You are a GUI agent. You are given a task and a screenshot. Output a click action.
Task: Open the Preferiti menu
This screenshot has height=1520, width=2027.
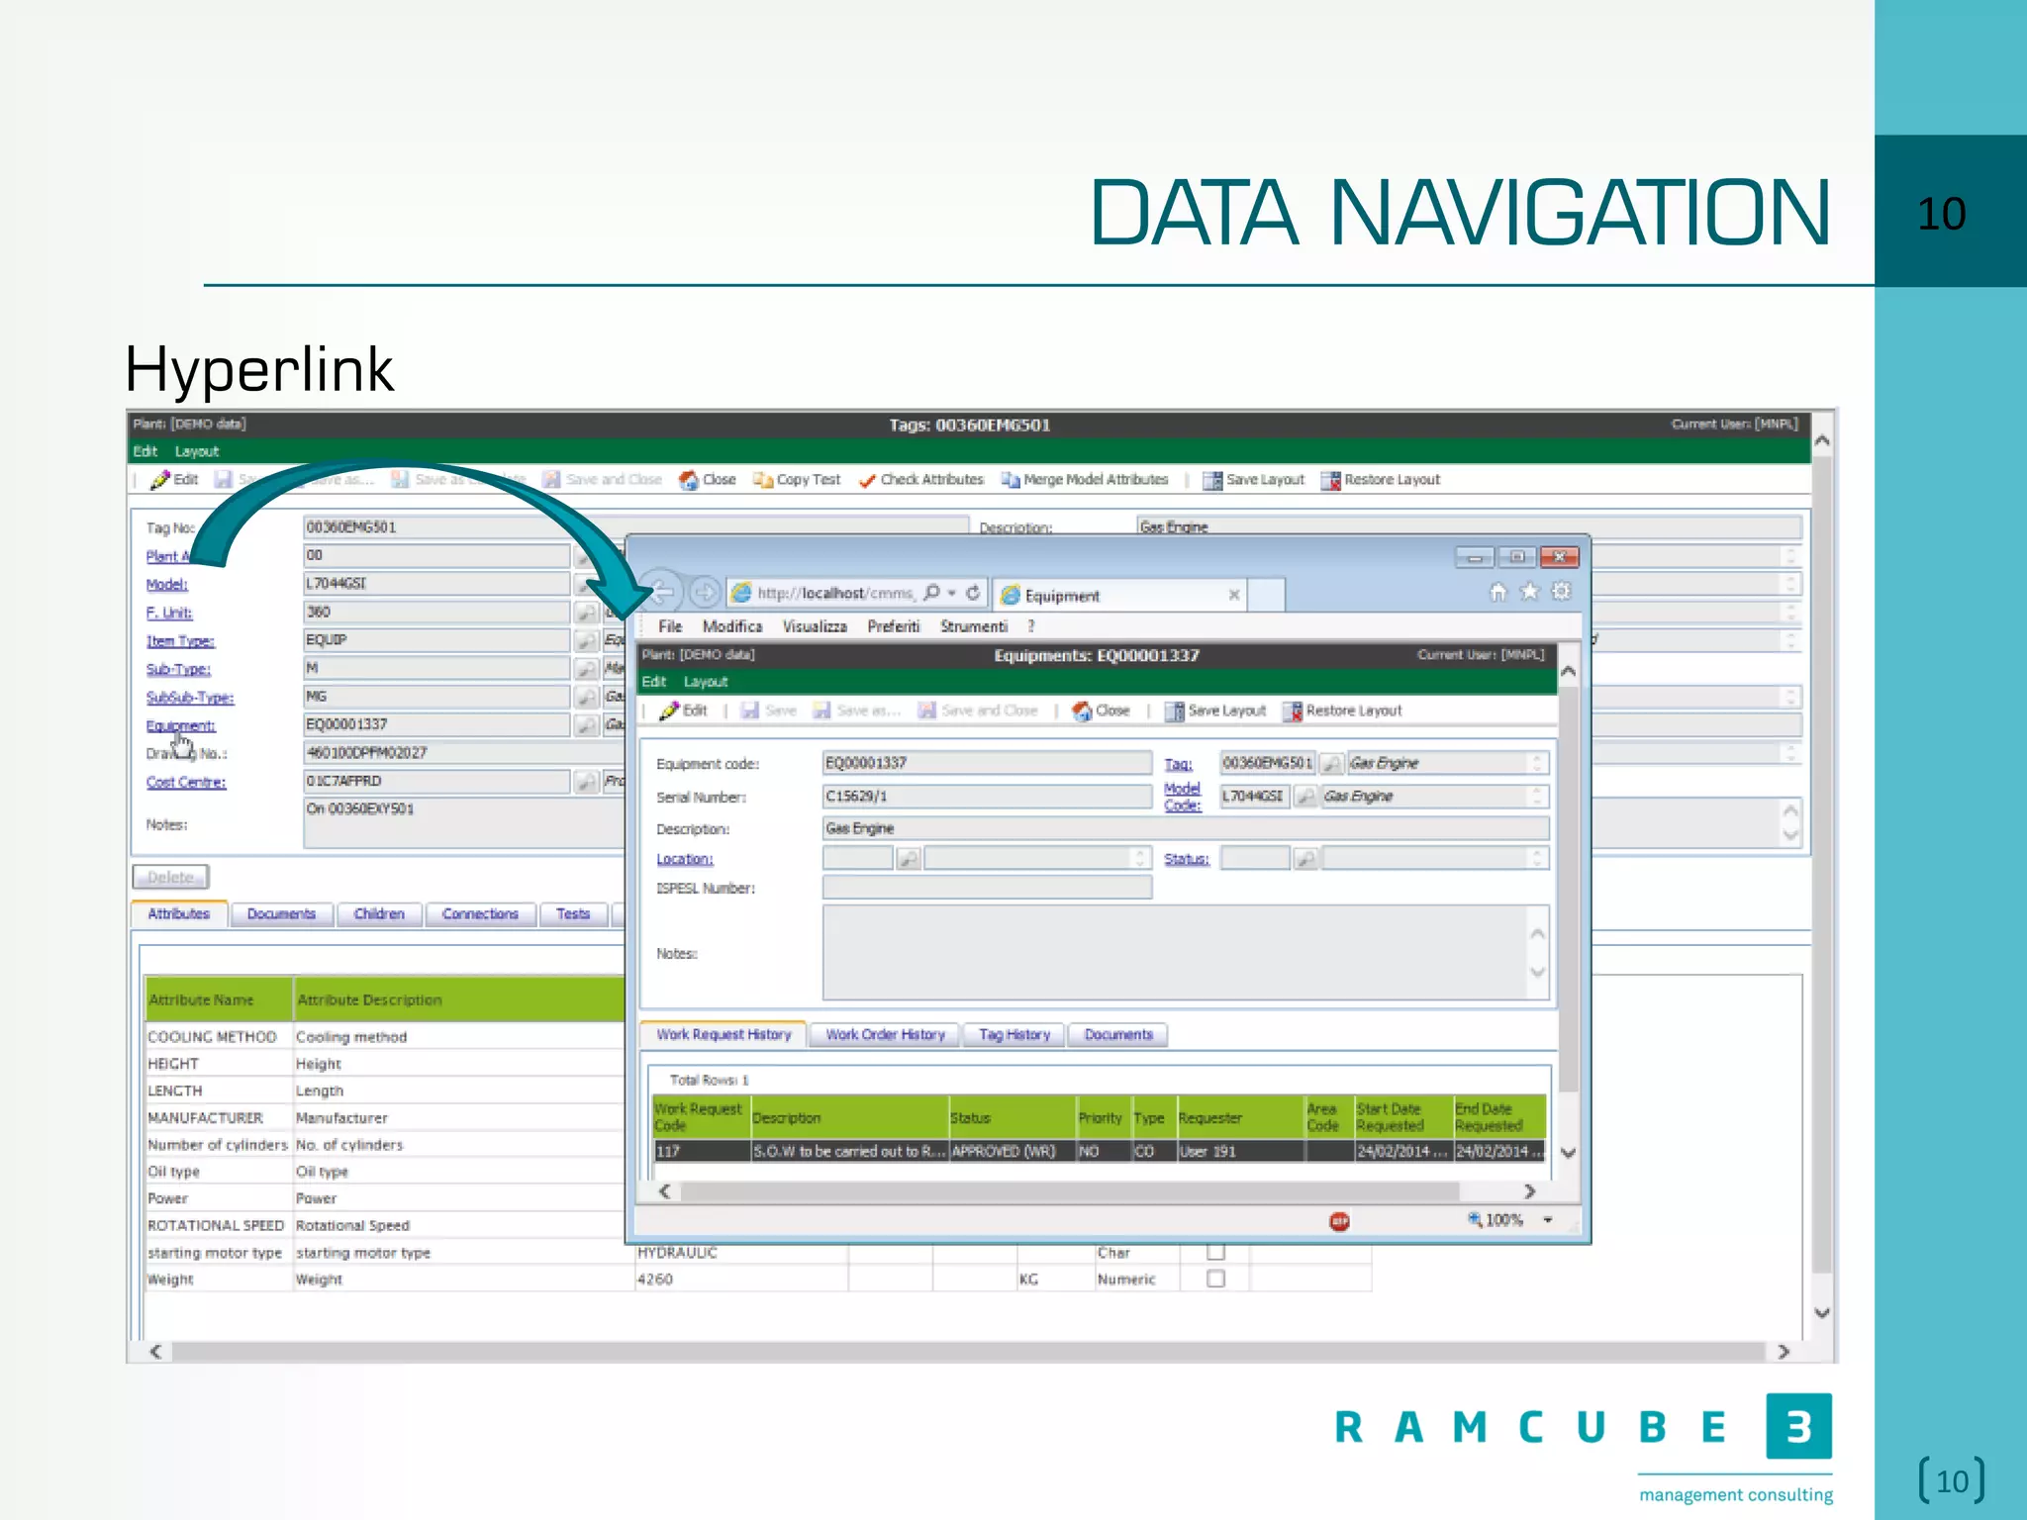[894, 626]
